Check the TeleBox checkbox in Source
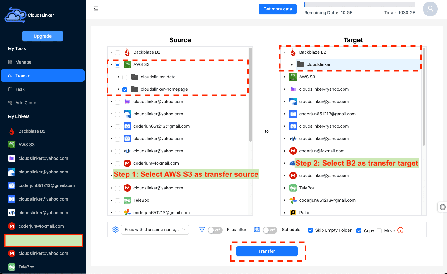 click(117, 201)
